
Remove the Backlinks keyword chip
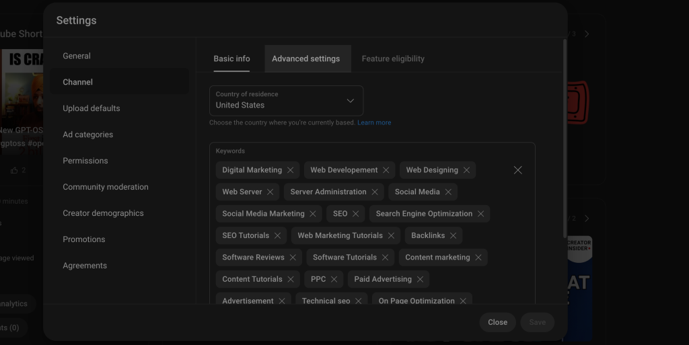pyautogui.click(x=453, y=235)
